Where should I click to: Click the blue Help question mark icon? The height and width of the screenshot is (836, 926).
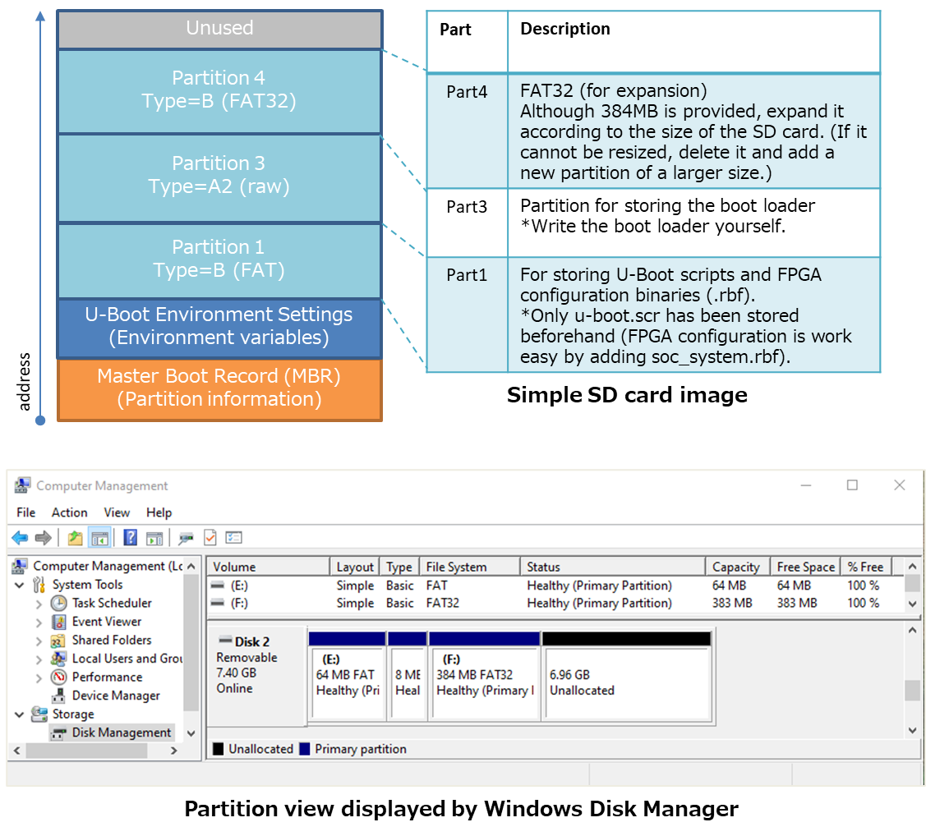pyautogui.click(x=130, y=538)
